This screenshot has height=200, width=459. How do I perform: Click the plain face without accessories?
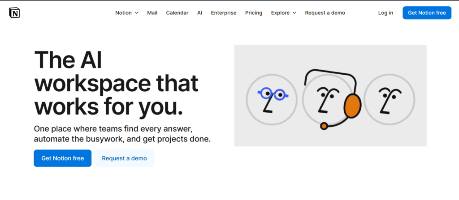389,99
